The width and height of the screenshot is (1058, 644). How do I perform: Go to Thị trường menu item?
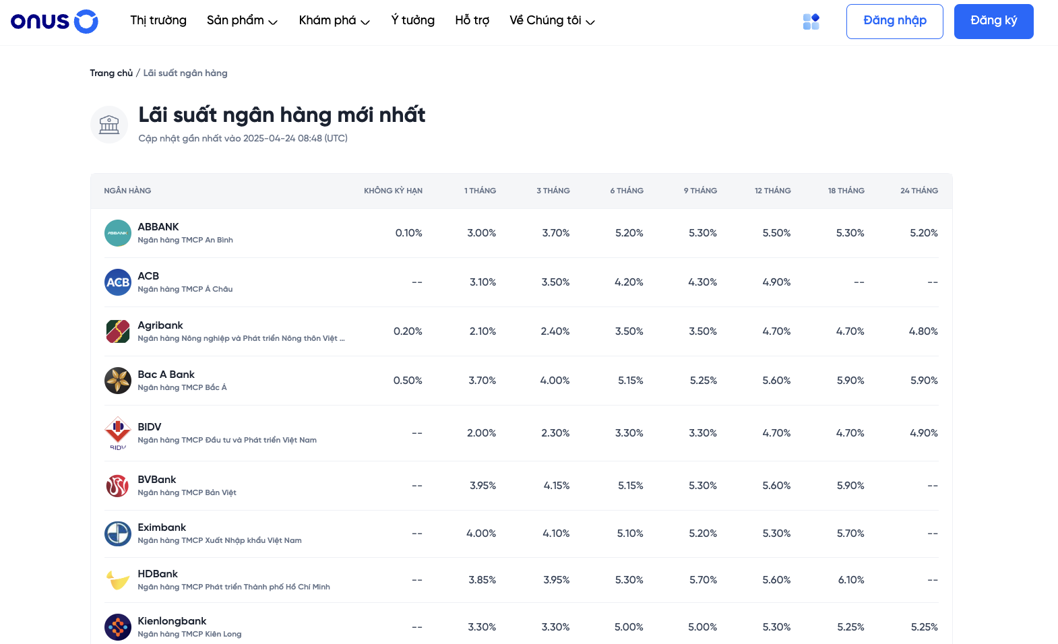158,21
